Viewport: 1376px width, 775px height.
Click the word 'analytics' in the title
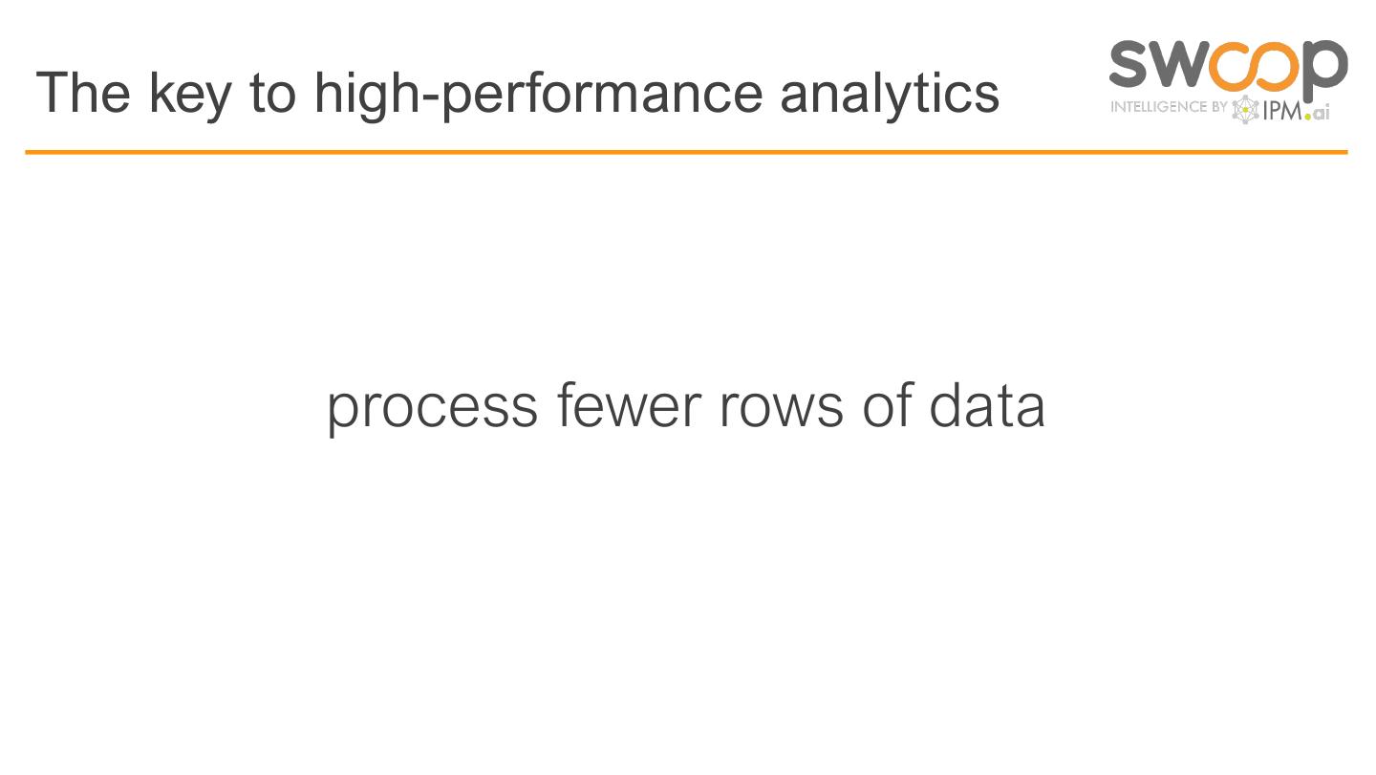[x=890, y=93]
